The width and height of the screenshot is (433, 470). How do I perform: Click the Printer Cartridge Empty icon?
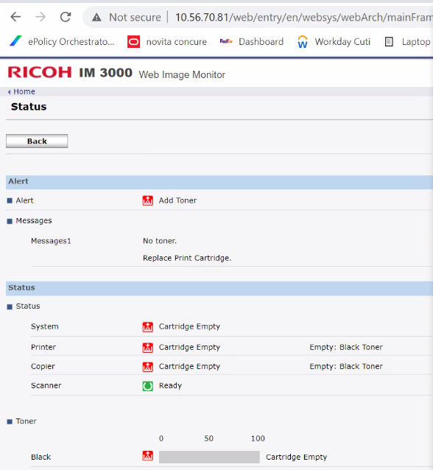(x=148, y=347)
